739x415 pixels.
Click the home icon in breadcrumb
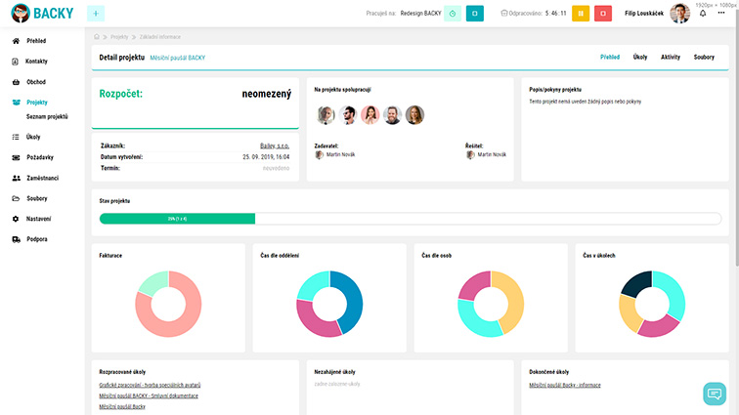coord(97,36)
